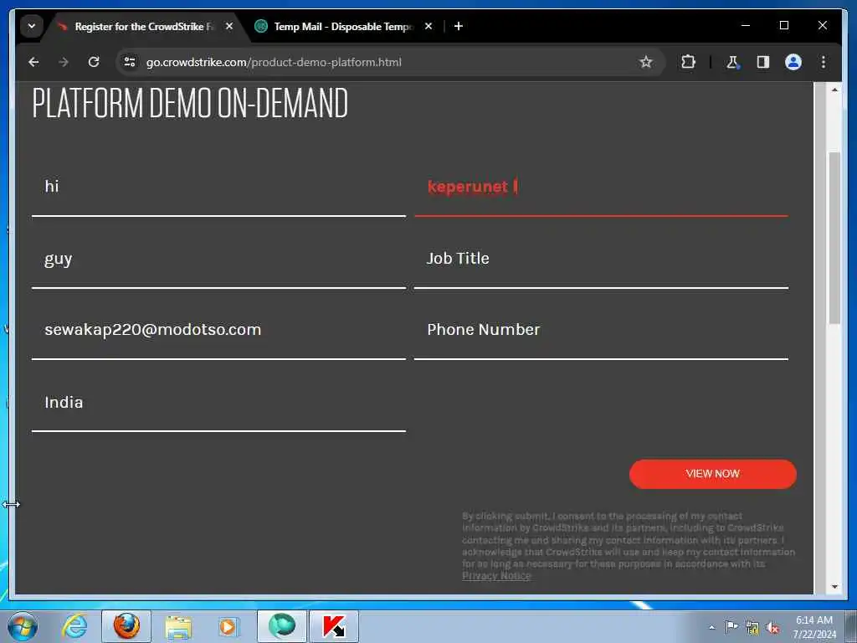Open a new browser tab
The height and width of the screenshot is (643, 857).
point(459,26)
